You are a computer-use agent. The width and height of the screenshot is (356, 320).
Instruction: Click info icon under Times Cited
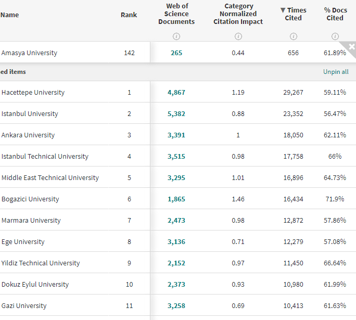[294, 36]
